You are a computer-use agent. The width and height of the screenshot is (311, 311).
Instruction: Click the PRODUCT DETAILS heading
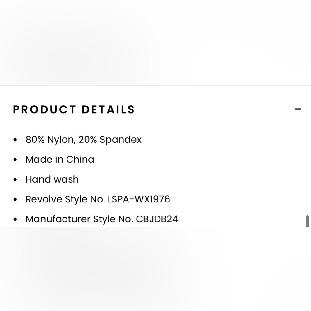click(x=74, y=109)
